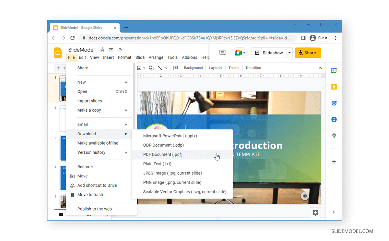The height and width of the screenshot is (241, 389).
Task: Choose Microsoft PowerPoint (.pptx) download
Action: (x=183, y=136)
